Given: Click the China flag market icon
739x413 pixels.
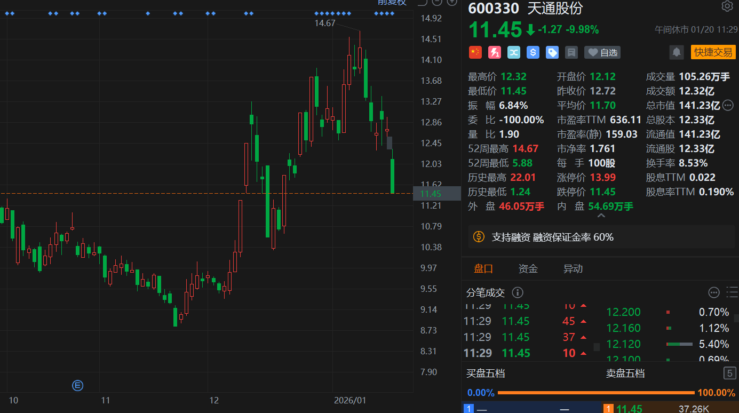Looking at the screenshot, I should (x=475, y=52).
